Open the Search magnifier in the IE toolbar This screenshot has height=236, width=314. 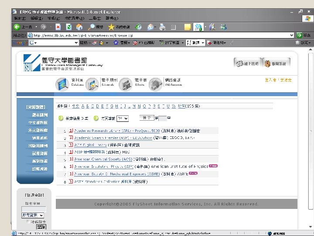91,27
